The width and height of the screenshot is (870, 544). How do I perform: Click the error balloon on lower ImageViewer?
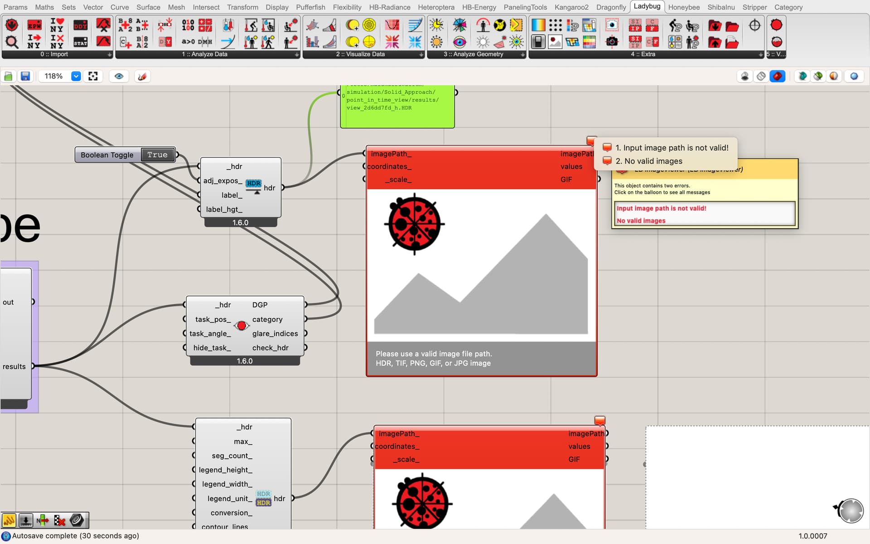point(599,420)
